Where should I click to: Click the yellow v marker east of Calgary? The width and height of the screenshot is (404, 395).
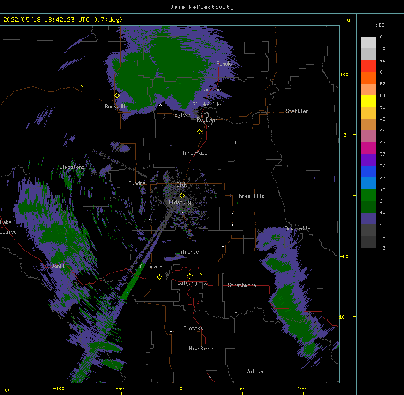pyautogui.click(x=201, y=274)
